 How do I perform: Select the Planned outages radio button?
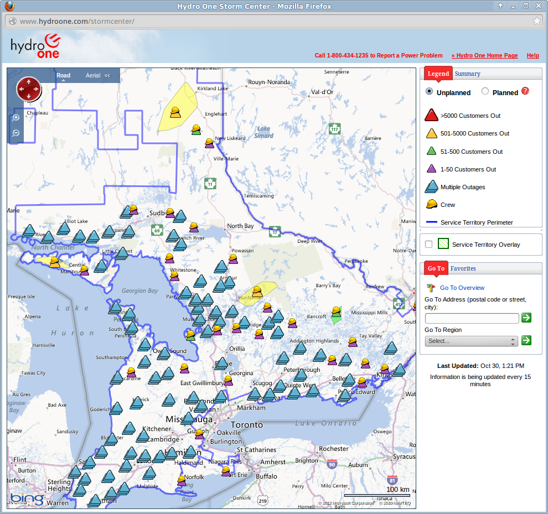click(485, 92)
